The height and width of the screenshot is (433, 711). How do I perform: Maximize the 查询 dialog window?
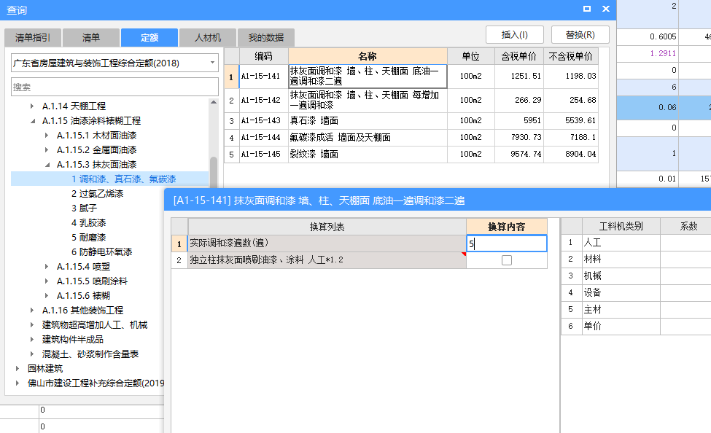coord(587,9)
